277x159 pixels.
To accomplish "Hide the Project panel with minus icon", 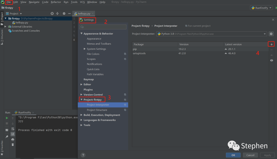I will [70, 14].
